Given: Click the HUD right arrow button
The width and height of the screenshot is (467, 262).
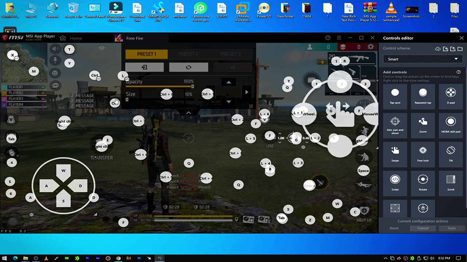Looking at the screenshot, I should pos(247,92).
